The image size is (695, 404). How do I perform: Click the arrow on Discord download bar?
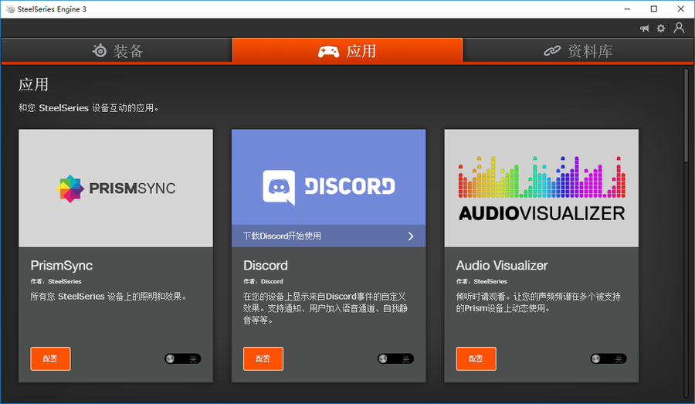pyautogui.click(x=411, y=236)
